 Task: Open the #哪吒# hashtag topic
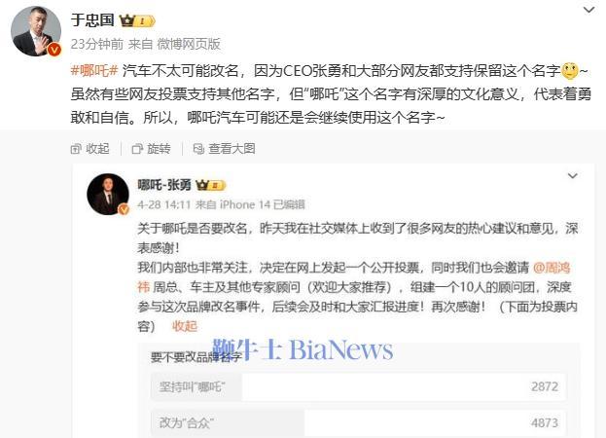tap(94, 71)
